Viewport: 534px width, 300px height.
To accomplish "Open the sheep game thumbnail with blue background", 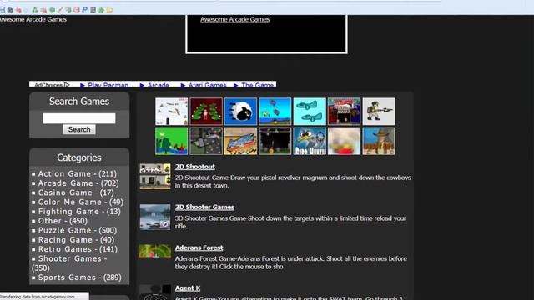I will [240, 112].
